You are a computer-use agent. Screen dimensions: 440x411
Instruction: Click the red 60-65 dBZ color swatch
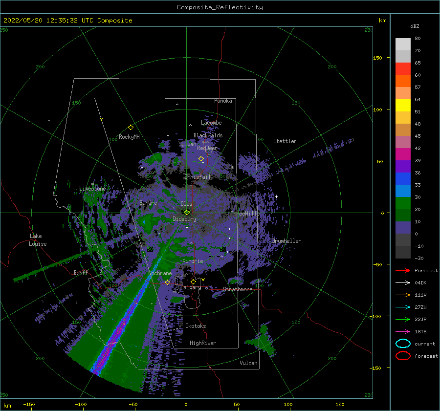[x=403, y=69]
